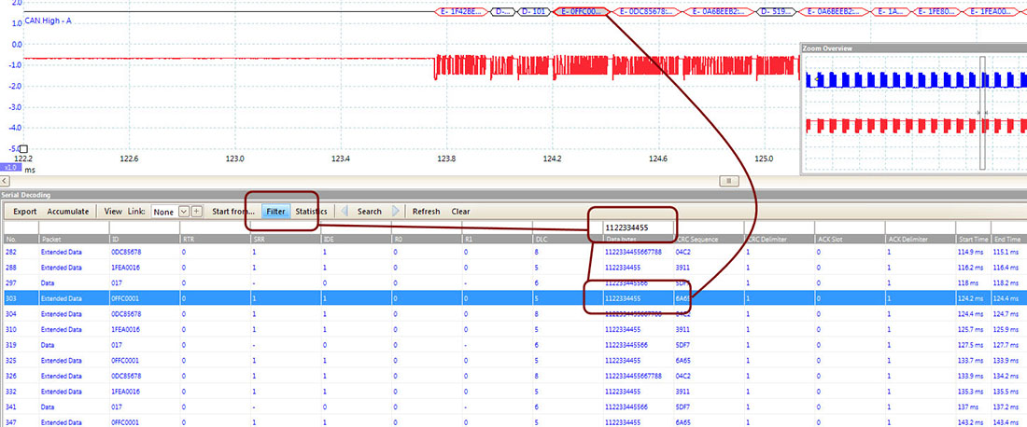Image resolution: width=1027 pixels, height=427 pixels.
Task: Clear the decoded data table
Action: [x=460, y=212]
